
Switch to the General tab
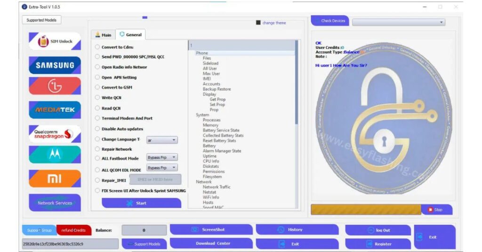[x=131, y=35]
